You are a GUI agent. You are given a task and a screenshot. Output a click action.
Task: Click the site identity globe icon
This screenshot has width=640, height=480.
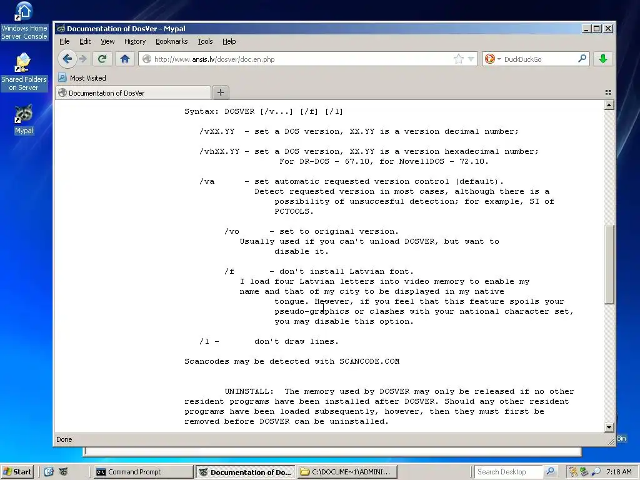click(x=147, y=59)
